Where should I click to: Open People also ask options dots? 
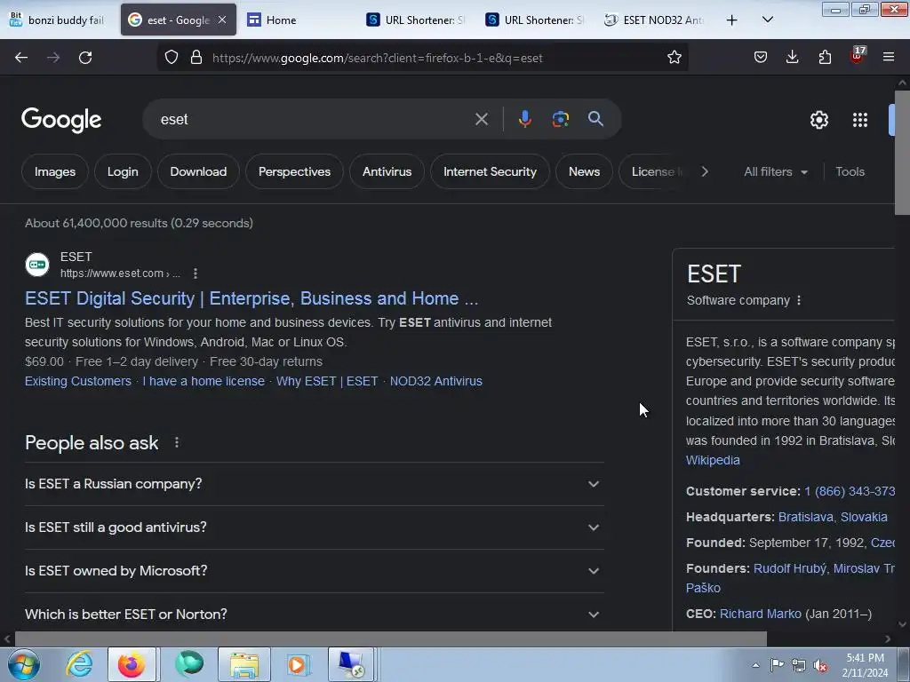177,442
